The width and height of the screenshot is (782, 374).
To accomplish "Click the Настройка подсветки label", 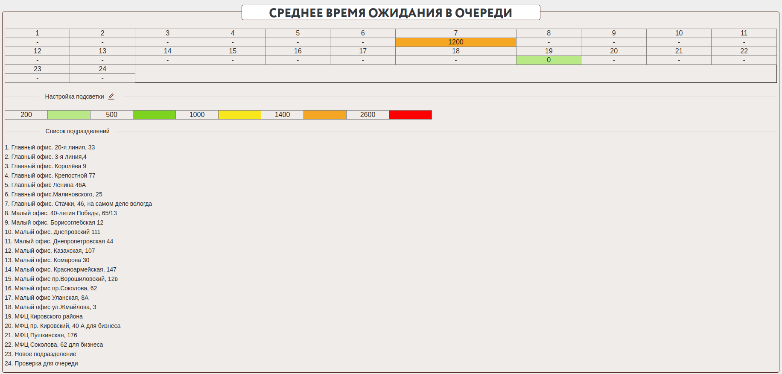I will point(74,96).
